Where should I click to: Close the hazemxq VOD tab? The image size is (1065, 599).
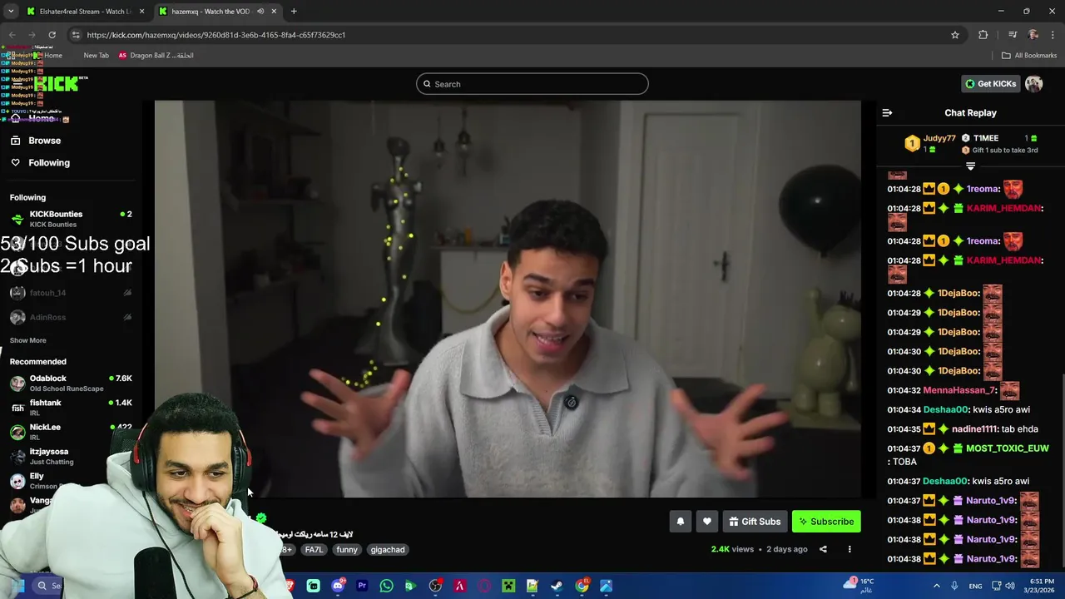click(x=274, y=12)
